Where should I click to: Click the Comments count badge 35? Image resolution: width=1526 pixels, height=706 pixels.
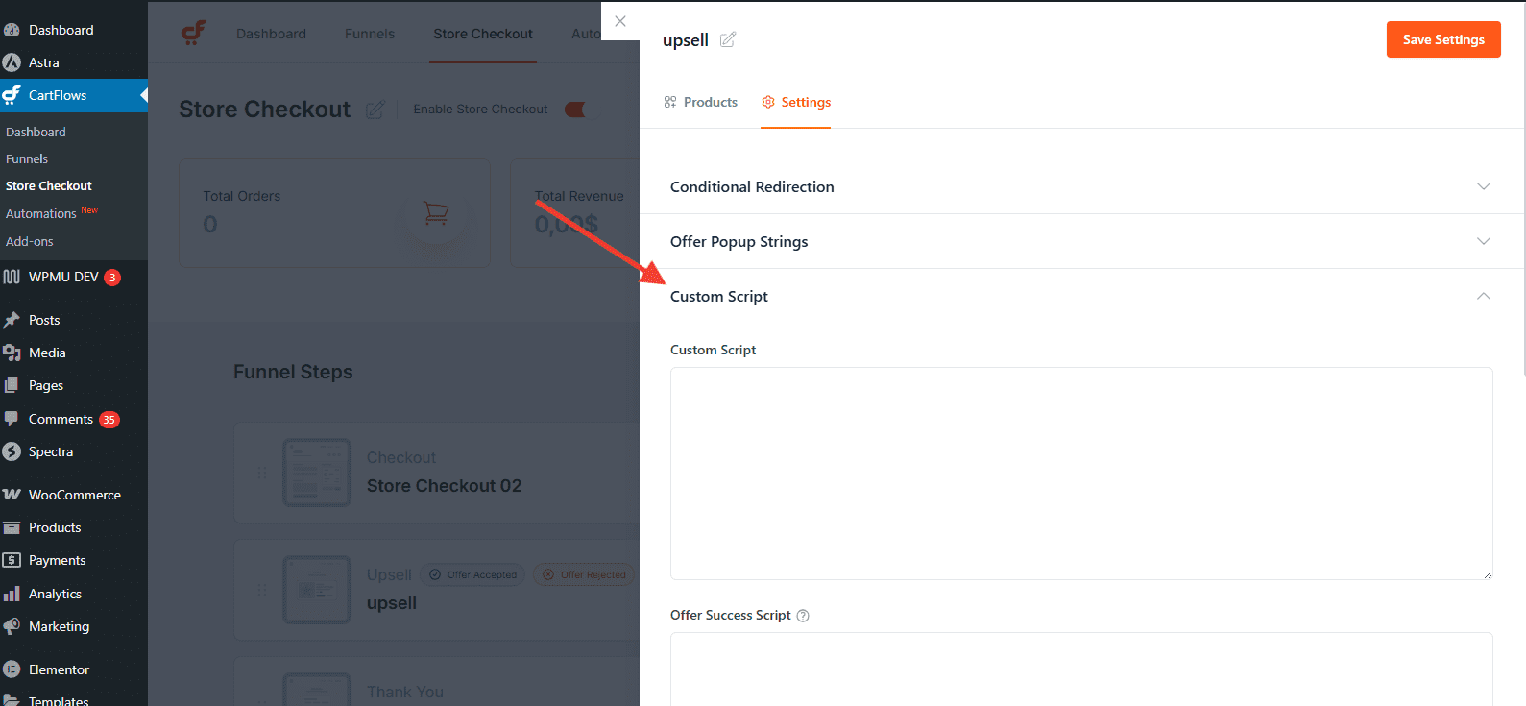tap(109, 420)
